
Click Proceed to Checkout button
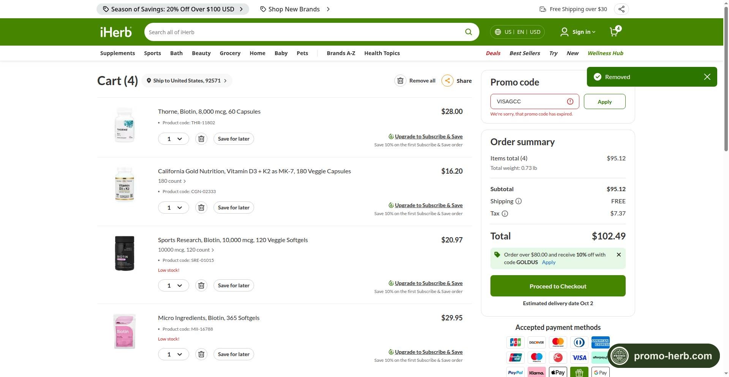click(x=558, y=286)
